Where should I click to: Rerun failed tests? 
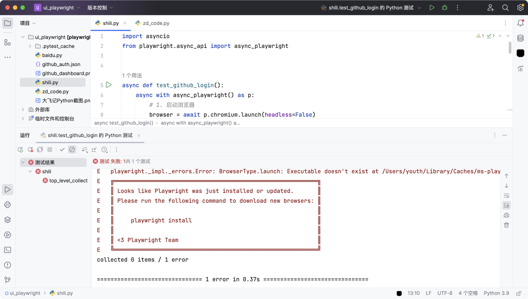[x=30, y=150]
